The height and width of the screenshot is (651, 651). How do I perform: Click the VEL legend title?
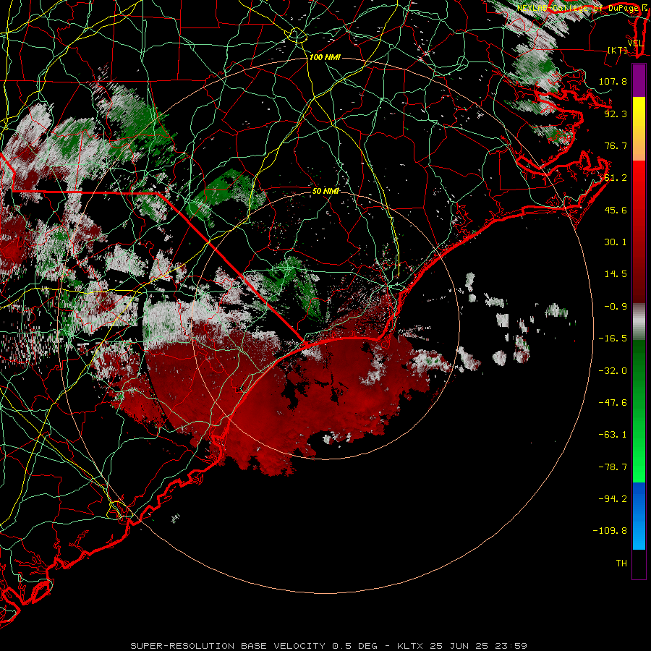[x=635, y=43]
